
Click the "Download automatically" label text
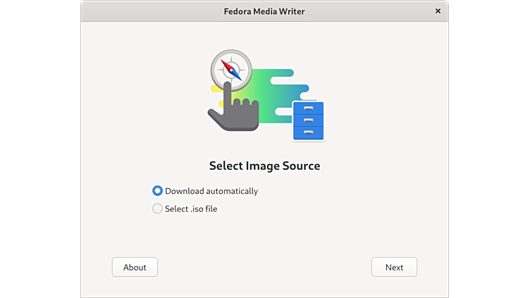(x=211, y=191)
